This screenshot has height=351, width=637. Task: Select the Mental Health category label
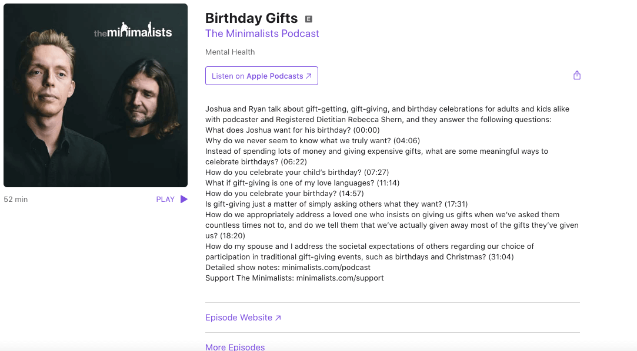pyautogui.click(x=229, y=52)
